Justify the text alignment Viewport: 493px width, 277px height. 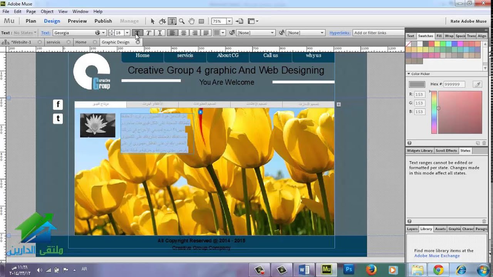pyautogui.click(x=206, y=33)
